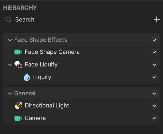163x134 pixels.
Task: Collapse the Face Shape Effects group
Action: click(10, 40)
